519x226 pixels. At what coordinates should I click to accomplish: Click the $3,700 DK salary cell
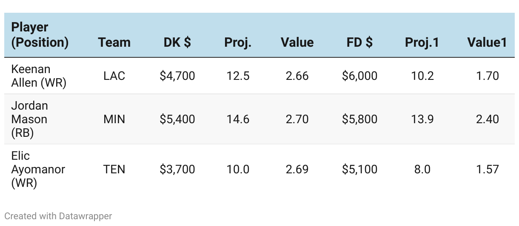pos(177,169)
